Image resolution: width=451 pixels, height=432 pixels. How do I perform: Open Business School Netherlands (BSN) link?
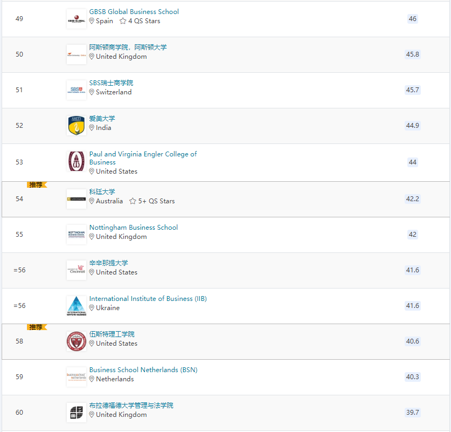143,370
